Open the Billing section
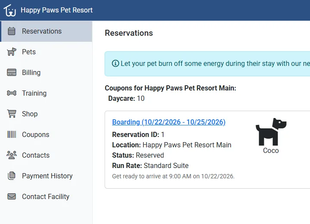Image resolution: width=310 pixels, height=224 pixels. [x=46, y=72]
